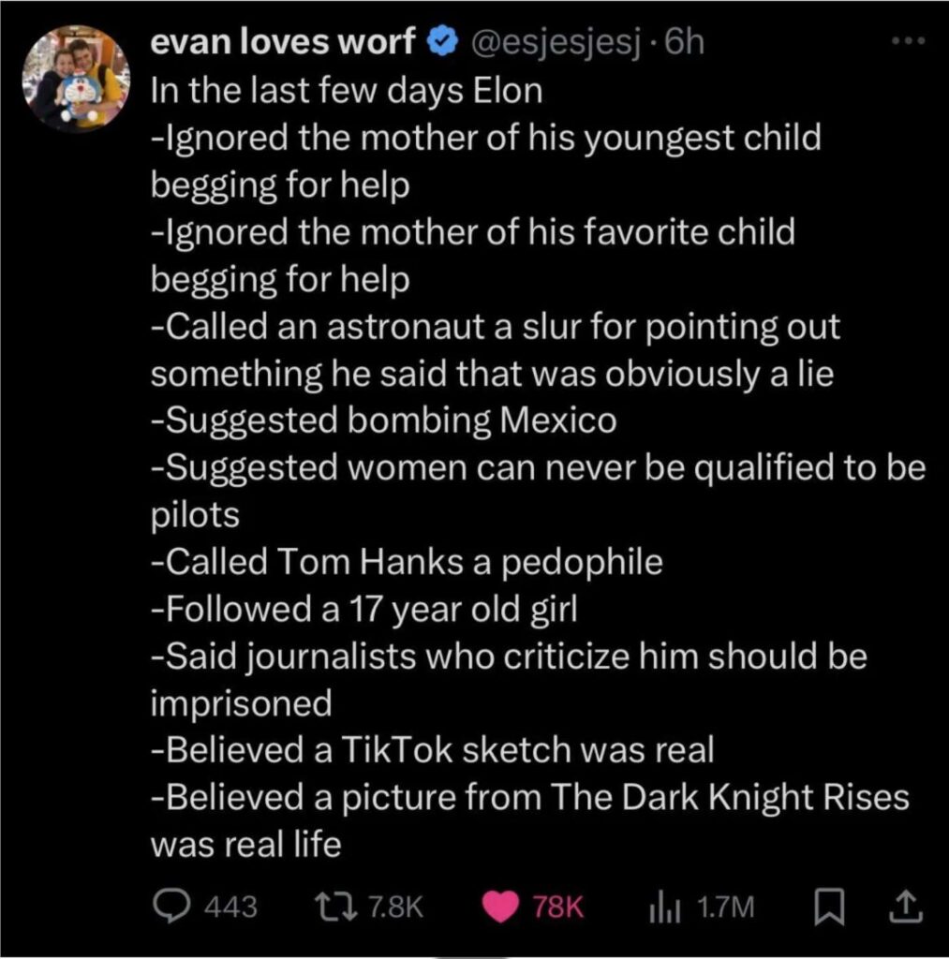Click the "Called Tom Hanks a pedophile" line
Viewport: 949px width, 959px height.
[x=407, y=561]
